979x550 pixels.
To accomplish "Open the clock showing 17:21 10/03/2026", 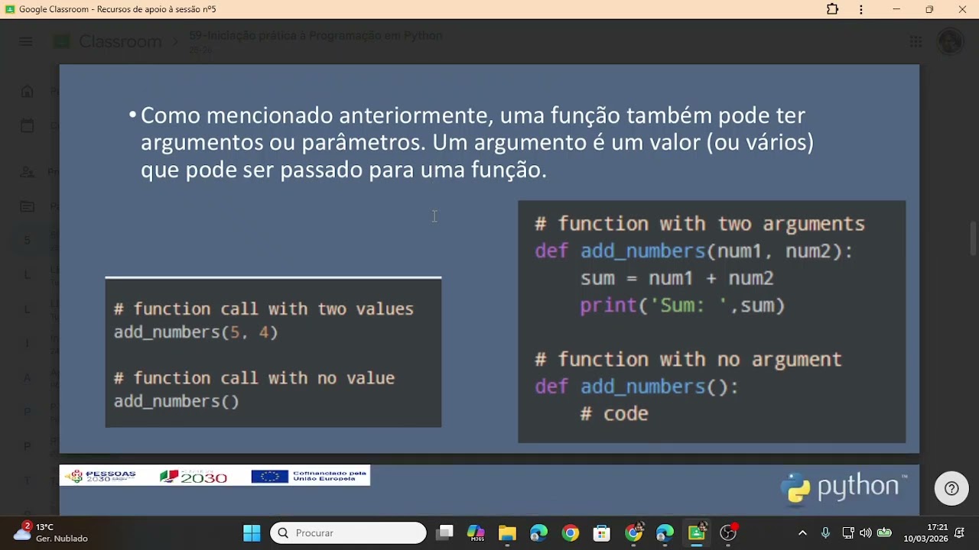I will pos(925,532).
